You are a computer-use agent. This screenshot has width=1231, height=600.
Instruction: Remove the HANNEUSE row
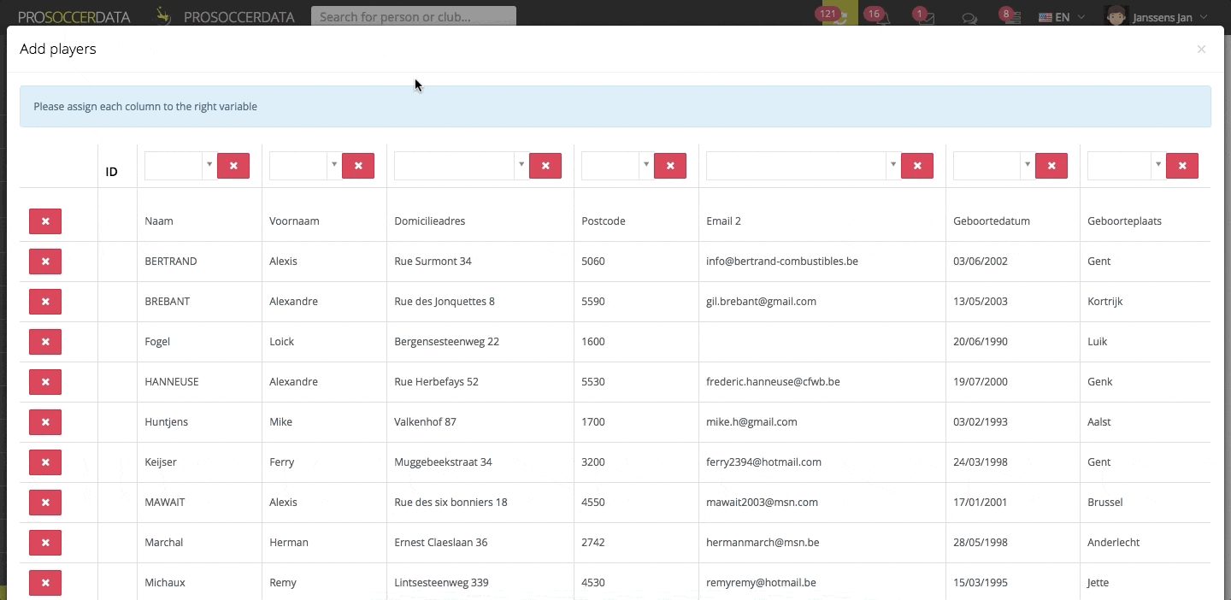tap(45, 382)
